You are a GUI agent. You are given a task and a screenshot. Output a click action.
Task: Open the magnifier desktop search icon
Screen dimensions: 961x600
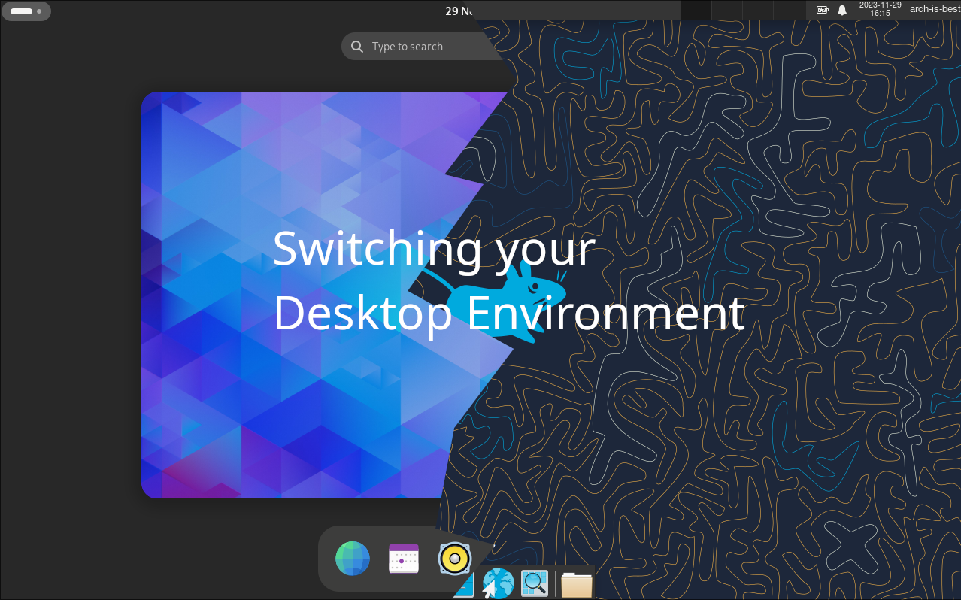click(535, 583)
